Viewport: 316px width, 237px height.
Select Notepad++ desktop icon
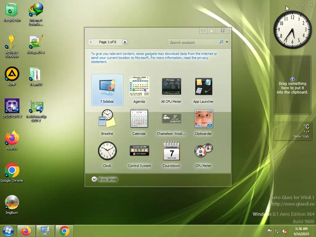(36, 44)
